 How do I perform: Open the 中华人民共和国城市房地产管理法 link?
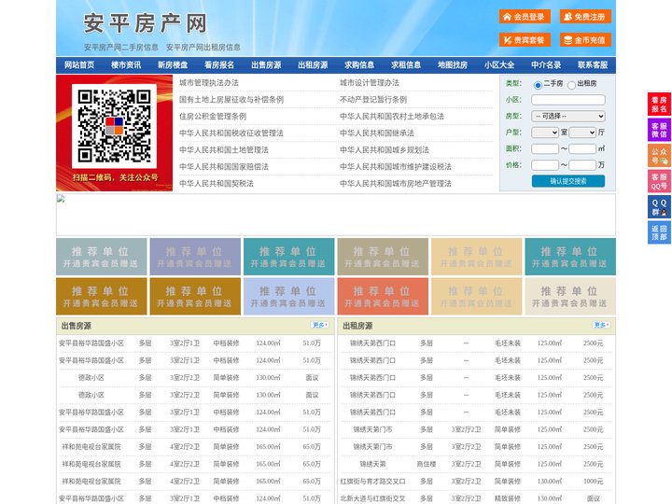tap(396, 184)
